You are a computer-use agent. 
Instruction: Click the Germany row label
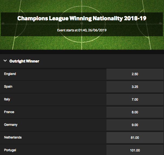tap(11, 125)
